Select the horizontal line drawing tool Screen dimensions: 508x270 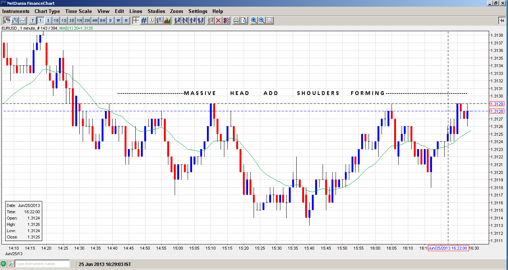(x=193, y=20)
